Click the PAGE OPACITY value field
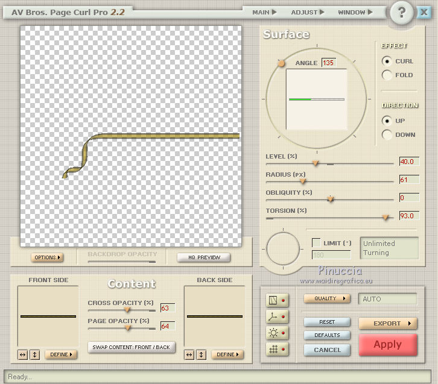 click(x=168, y=326)
